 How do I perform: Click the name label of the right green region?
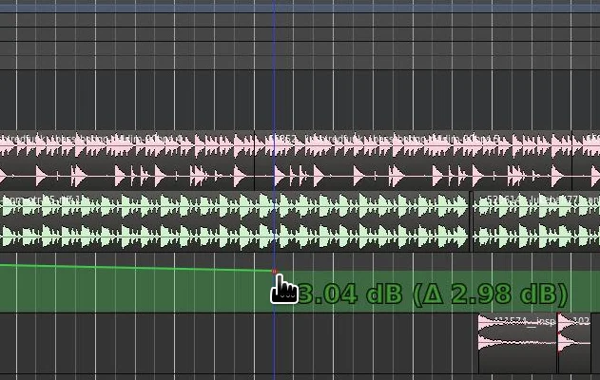[532, 199]
